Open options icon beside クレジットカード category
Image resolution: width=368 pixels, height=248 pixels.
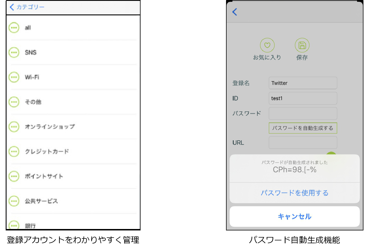point(14,151)
